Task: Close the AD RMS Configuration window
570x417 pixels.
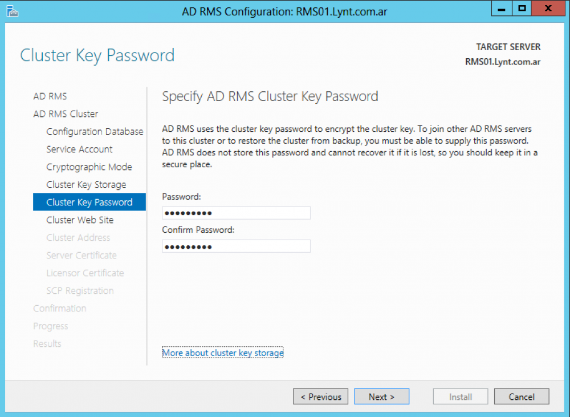Action: point(548,9)
